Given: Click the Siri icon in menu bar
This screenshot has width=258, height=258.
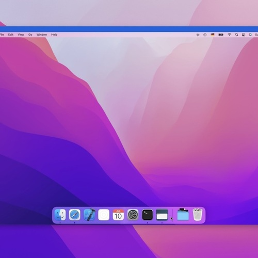Looking at the screenshot, I should pos(250,35).
